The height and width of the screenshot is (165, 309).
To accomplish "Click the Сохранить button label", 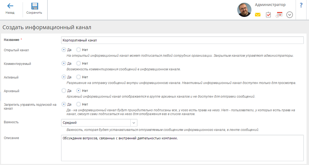I will tap(34, 13).
